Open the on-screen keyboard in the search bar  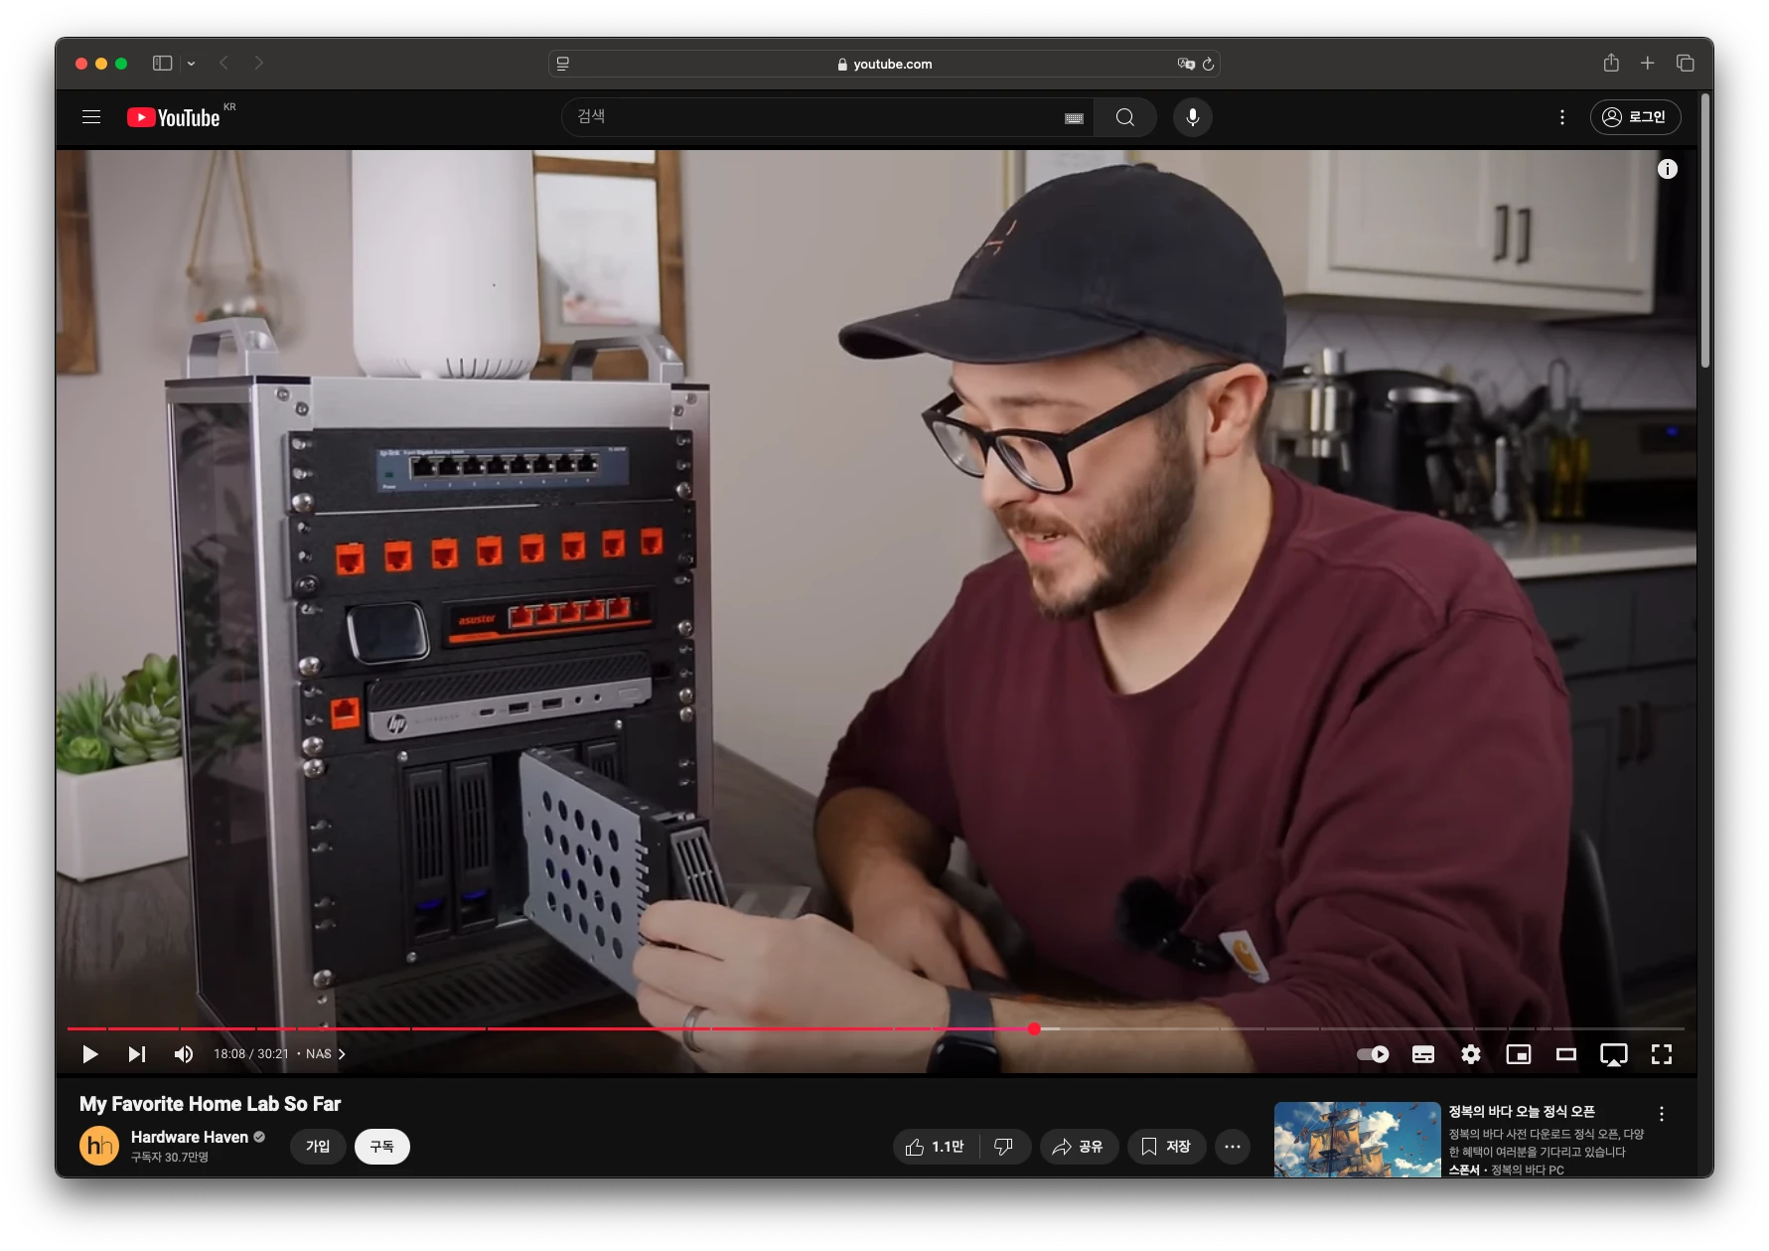(x=1074, y=116)
